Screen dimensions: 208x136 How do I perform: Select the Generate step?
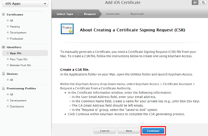tap(113, 14)
